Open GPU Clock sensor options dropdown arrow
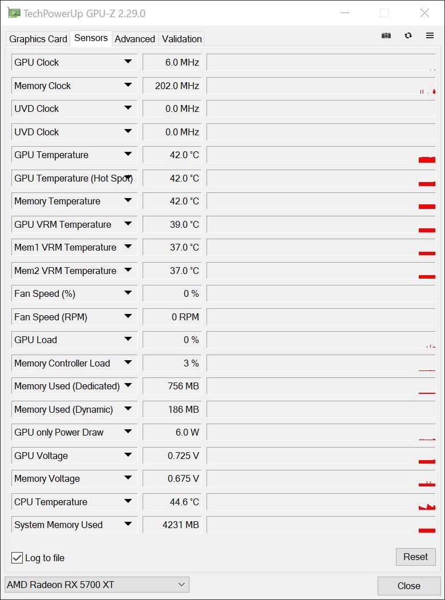The height and width of the screenshot is (600, 445). (x=128, y=62)
